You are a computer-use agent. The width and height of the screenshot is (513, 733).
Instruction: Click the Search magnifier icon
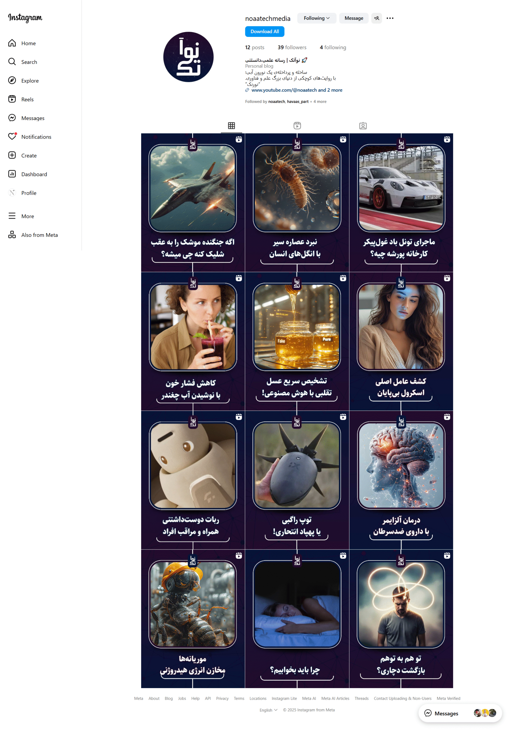click(12, 62)
